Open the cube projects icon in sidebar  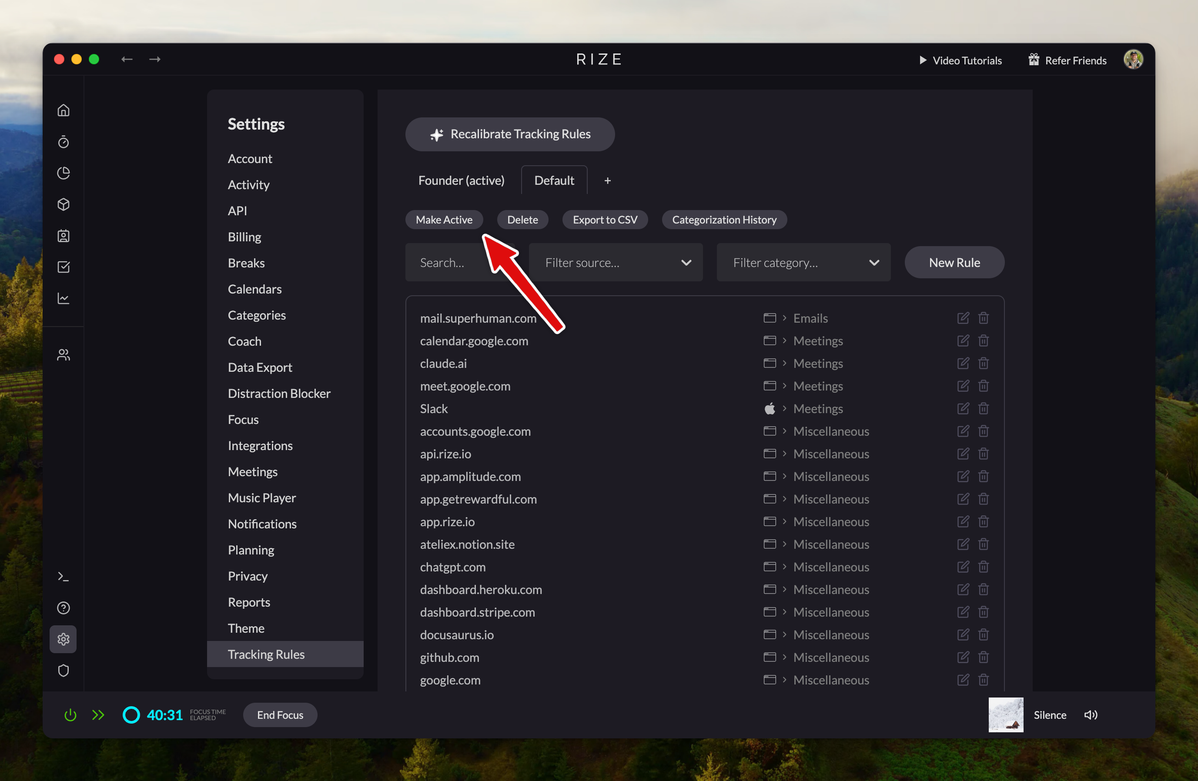64,204
